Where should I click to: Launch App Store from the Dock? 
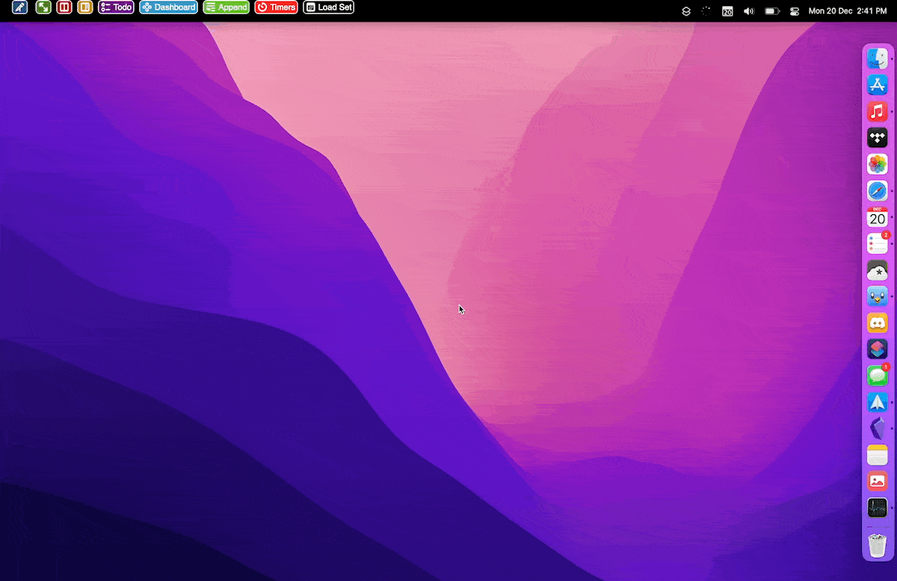click(877, 84)
